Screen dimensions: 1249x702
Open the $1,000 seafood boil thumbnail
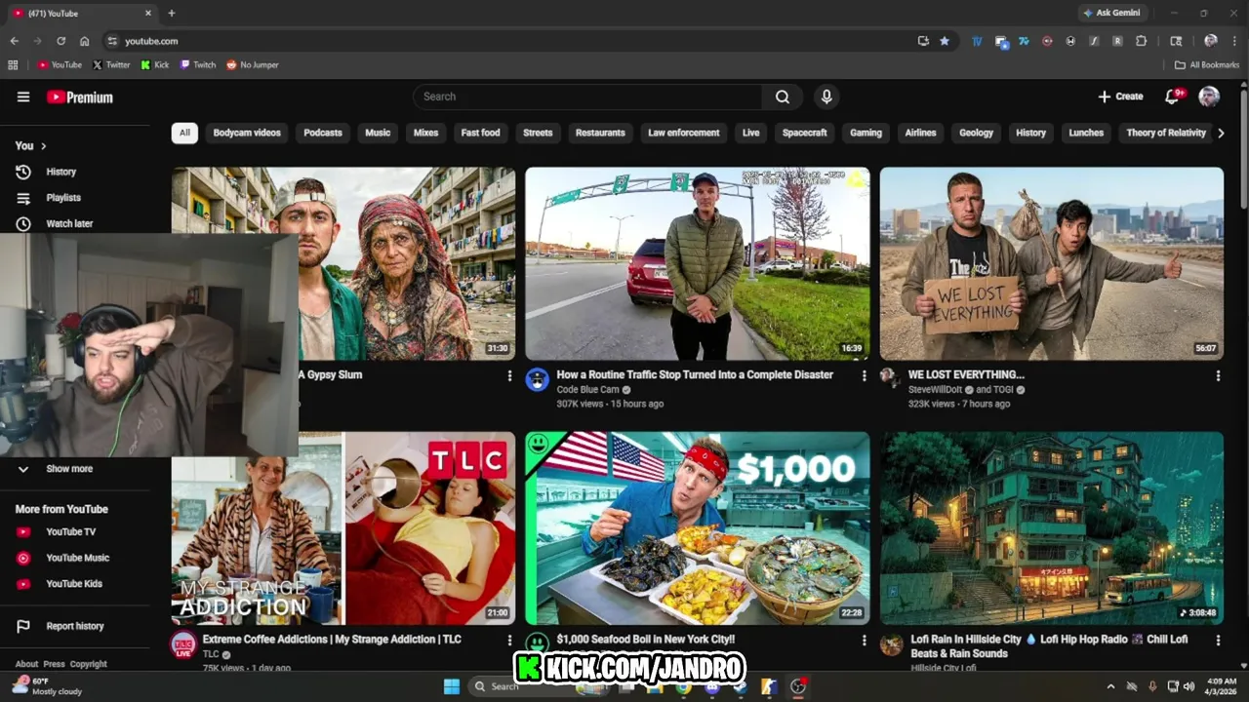coord(698,528)
